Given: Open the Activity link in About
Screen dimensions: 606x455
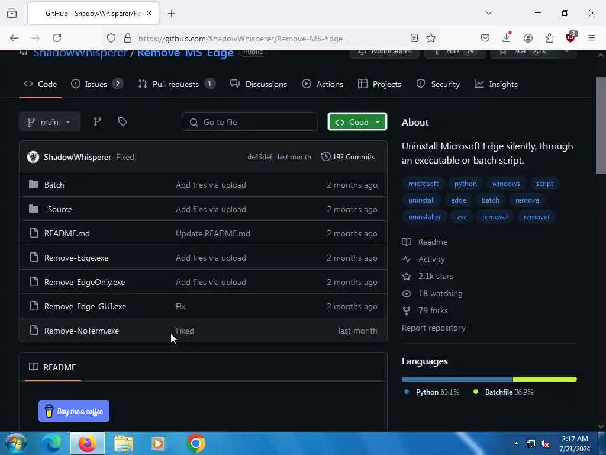Looking at the screenshot, I should (424, 259).
